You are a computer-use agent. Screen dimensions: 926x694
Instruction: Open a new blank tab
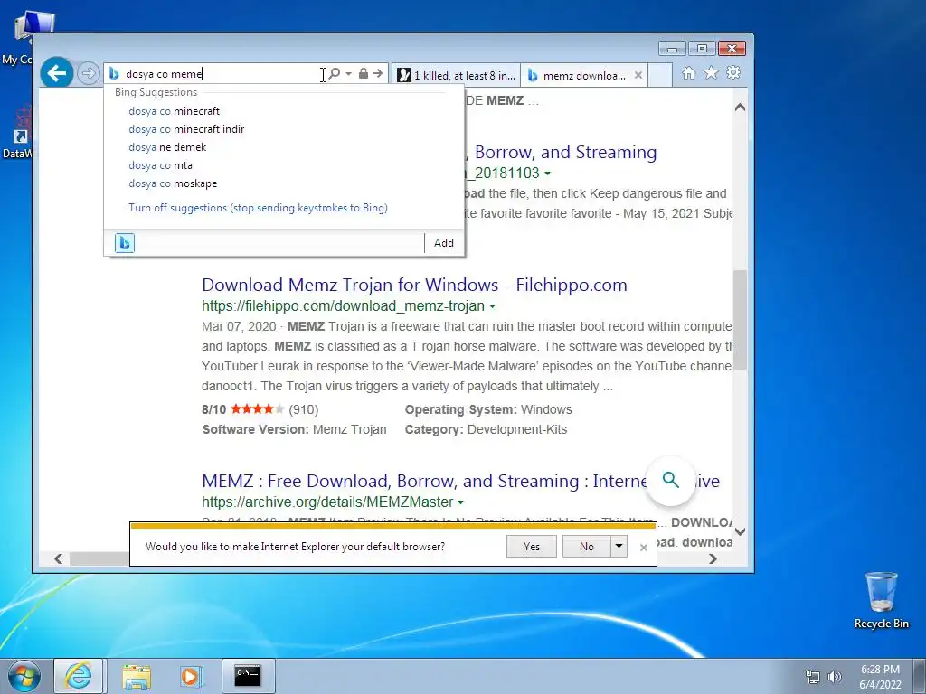(660, 75)
